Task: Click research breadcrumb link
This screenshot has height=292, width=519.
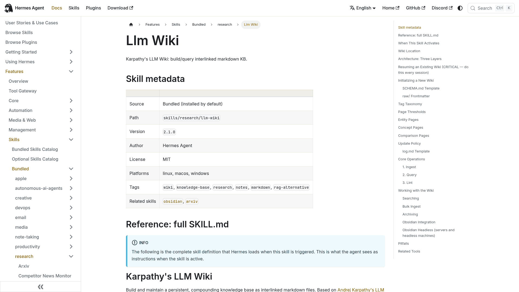Action: coord(225,25)
